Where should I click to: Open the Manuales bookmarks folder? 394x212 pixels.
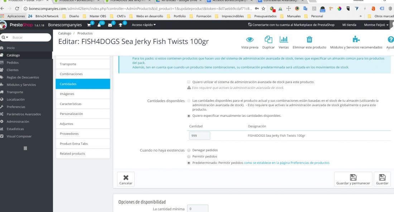[x=290, y=16]
